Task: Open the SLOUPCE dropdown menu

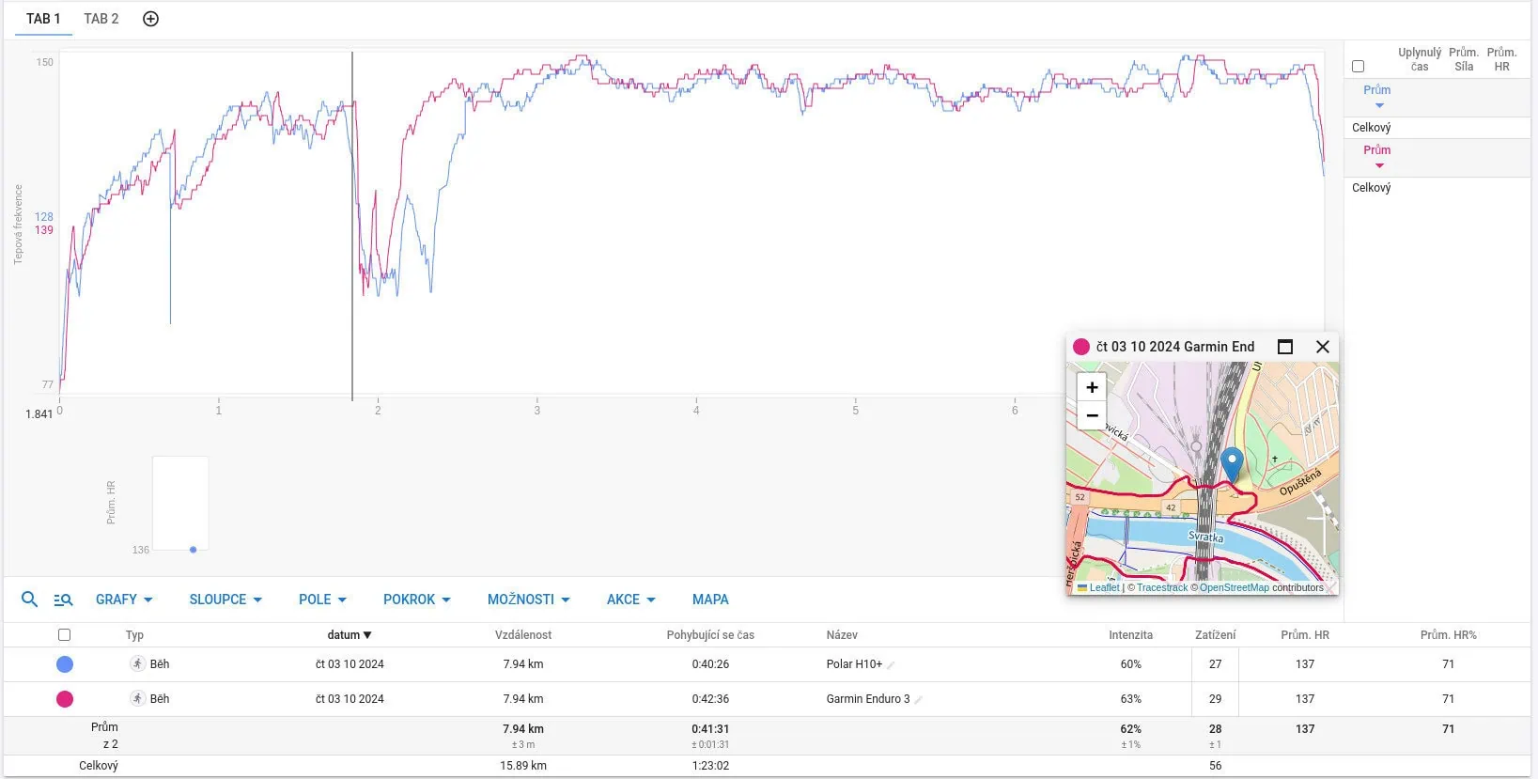Action: pos(225,600)
